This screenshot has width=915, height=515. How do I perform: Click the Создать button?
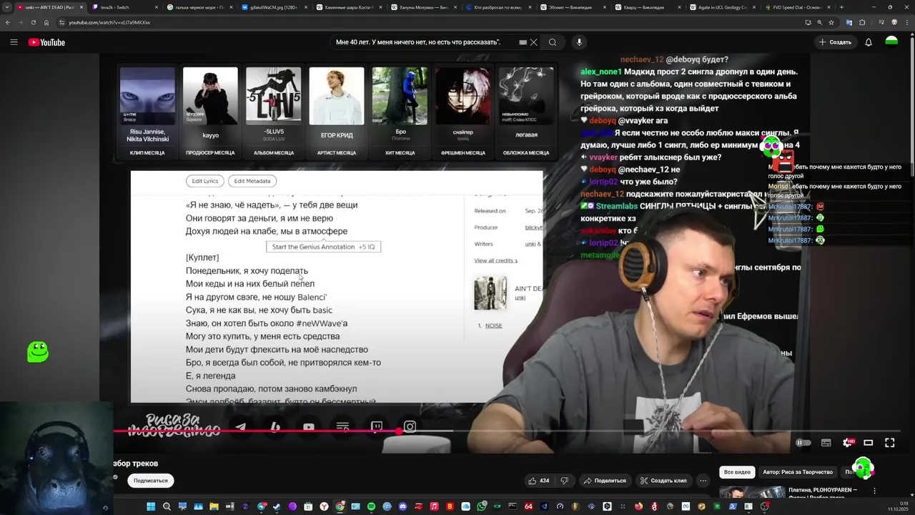pos(835,42)
